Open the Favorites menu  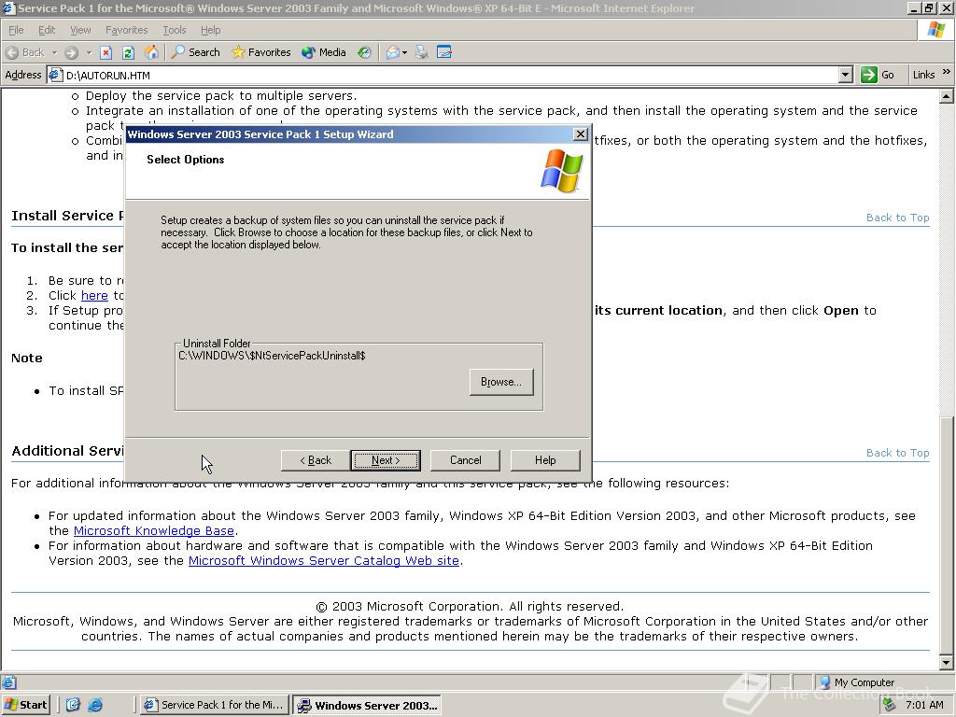[x=127, y=30]
